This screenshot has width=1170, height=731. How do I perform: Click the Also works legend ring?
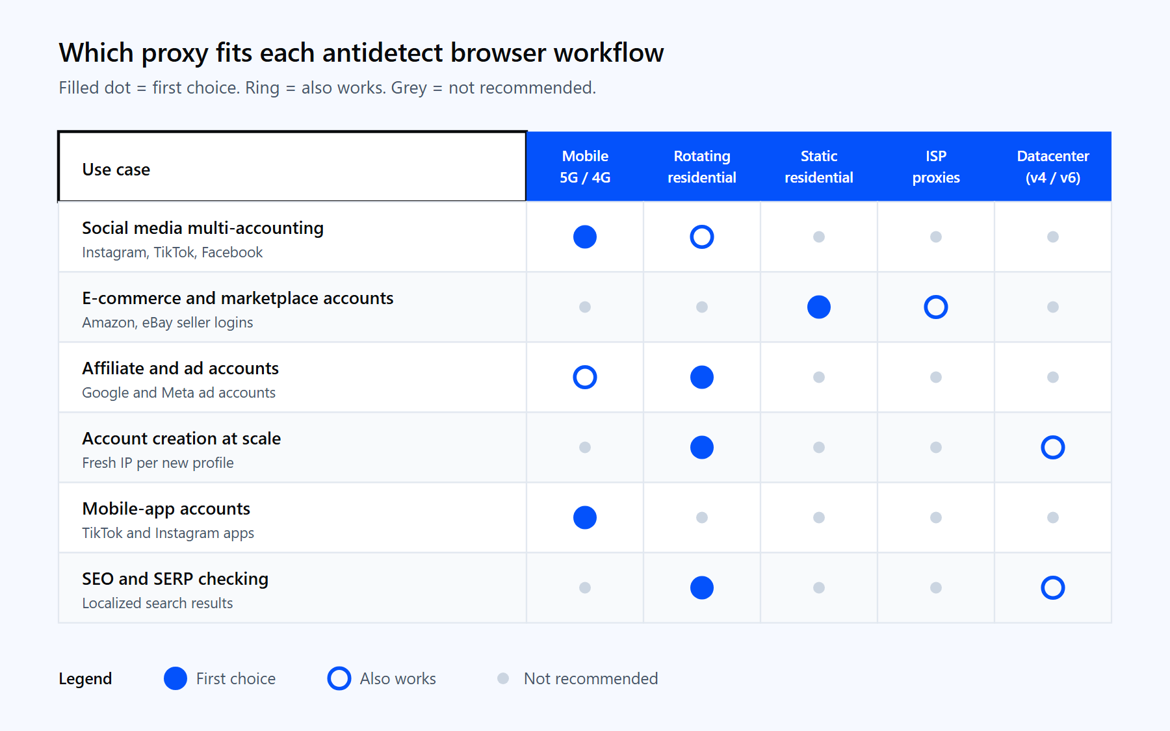[x=339, y=678]
